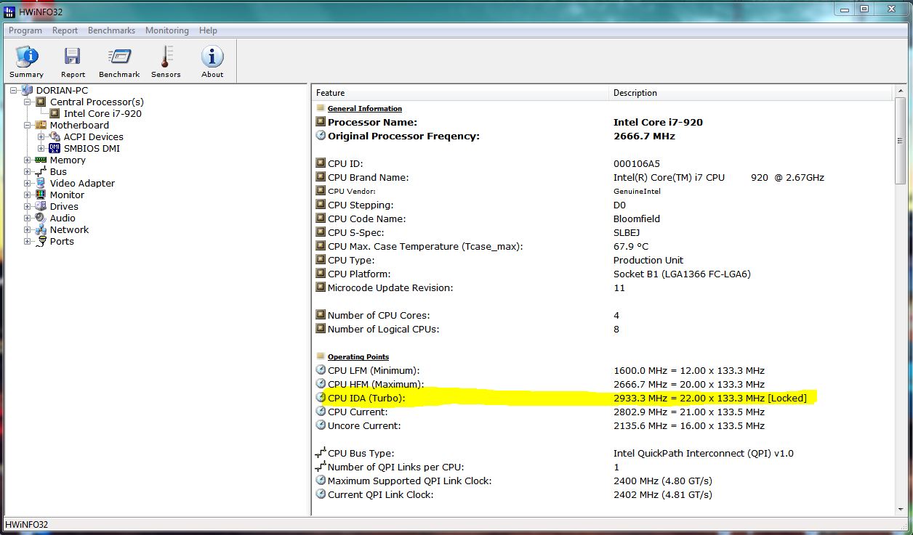Image resolution: width=913 pixels, height=535 pixels.
Task: Click the vertical scrollbar down arrow
Action: pos(901,508)
